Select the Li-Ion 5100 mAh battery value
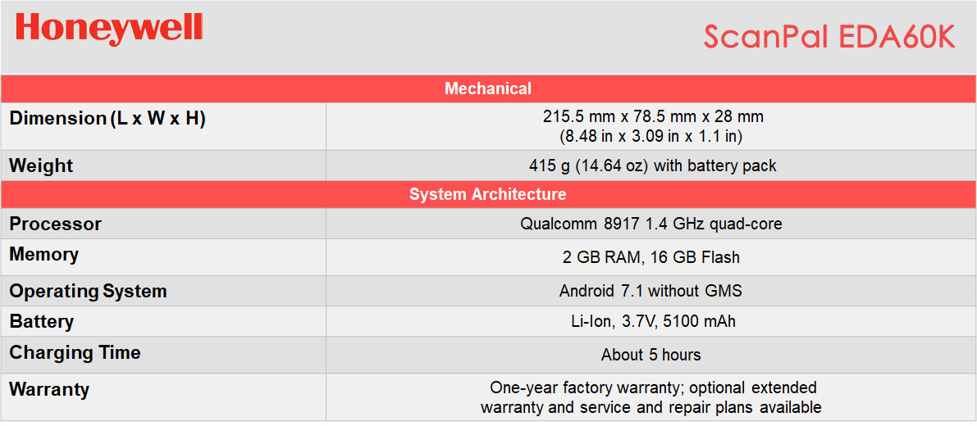The height and width of the screenshot is (426, 977). coord(653,321)
